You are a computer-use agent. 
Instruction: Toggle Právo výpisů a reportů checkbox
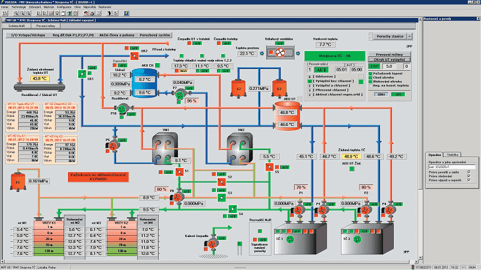tap(469, 180)
